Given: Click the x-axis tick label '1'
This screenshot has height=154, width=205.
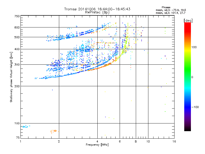Looking at the screenshot, I should pos(20,141).
